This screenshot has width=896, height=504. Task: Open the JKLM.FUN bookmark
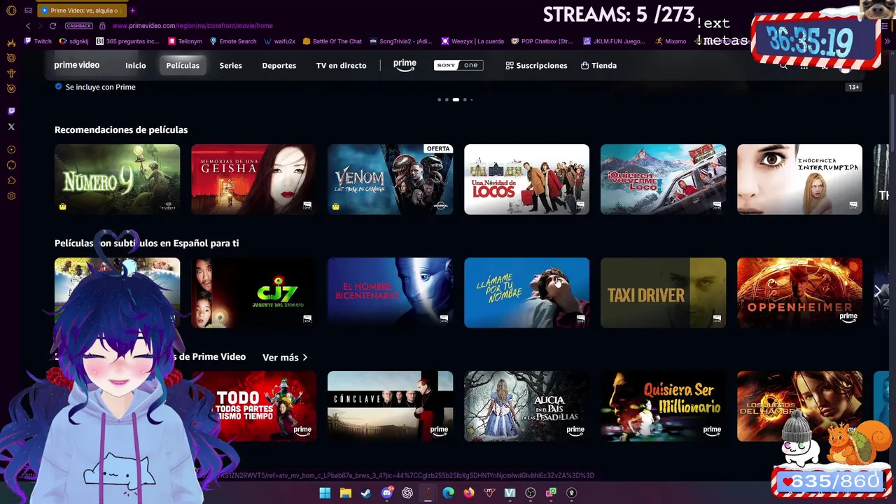tap(615, 41)
